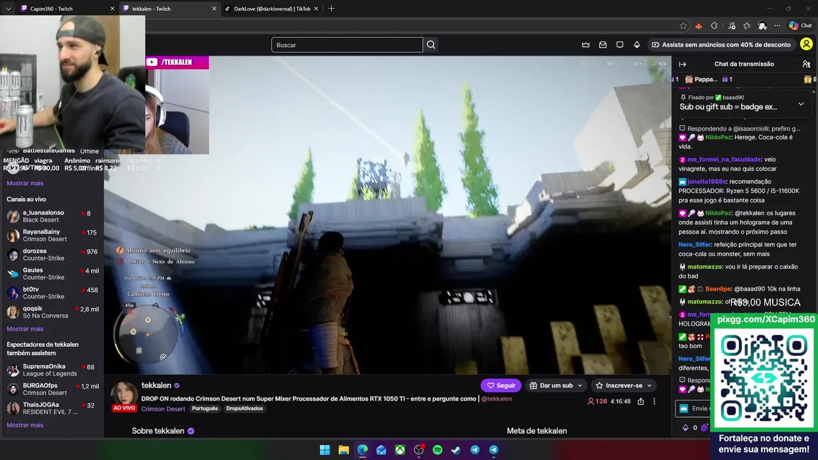Click the search magnifier button
818x460 pixels.
(431, 45)
